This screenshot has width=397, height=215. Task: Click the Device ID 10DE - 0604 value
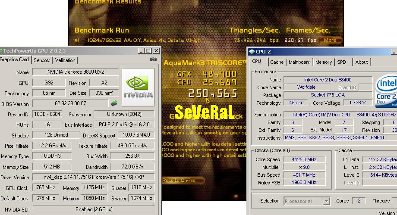(47, 114)
